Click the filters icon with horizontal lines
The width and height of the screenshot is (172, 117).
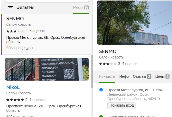[x=10, y=8]
